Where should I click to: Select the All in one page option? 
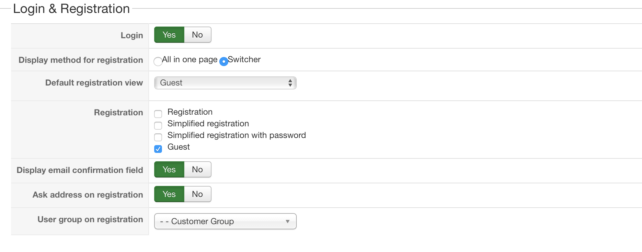pos(158,61)
